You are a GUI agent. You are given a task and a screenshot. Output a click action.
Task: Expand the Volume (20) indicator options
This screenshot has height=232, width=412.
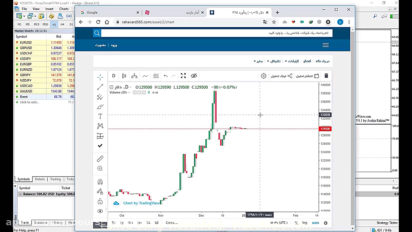point(129,92)
